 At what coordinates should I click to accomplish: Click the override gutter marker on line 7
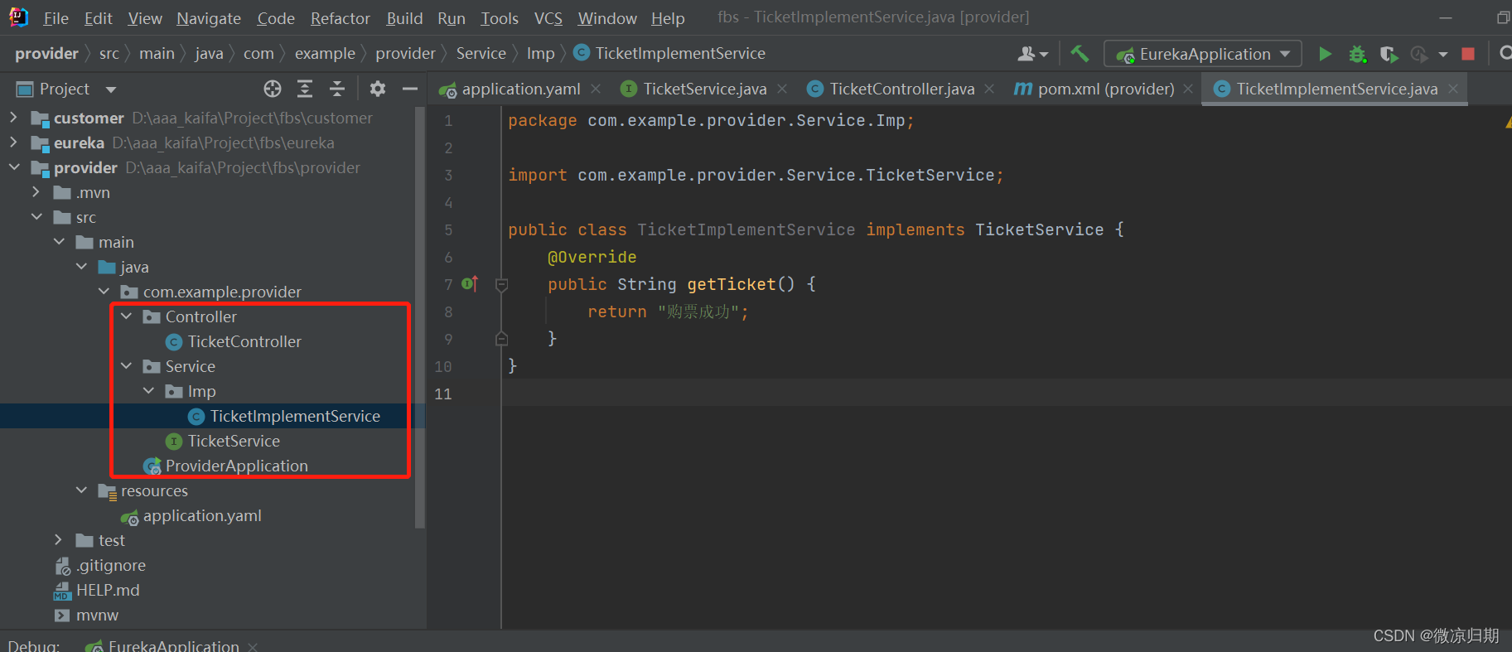pyautogui.click(x=470, y=284)
